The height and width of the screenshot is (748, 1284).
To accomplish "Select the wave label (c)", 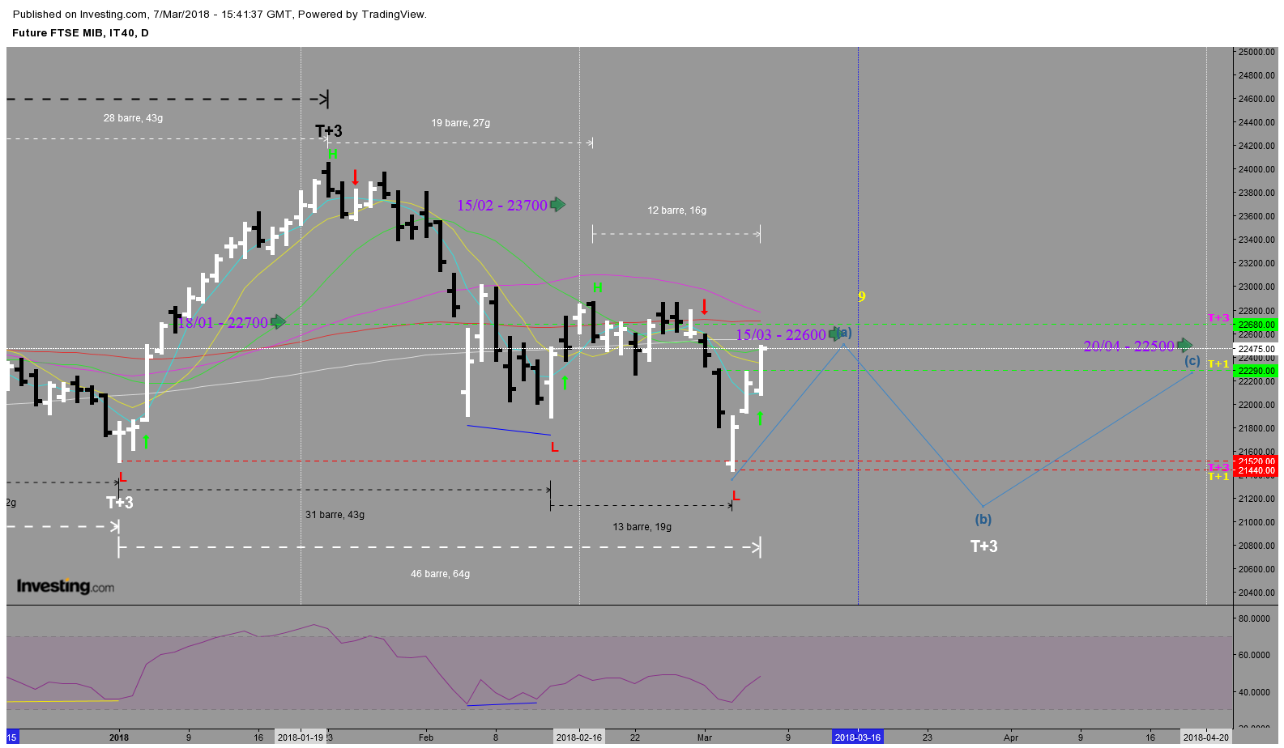I will point(1192,361).
